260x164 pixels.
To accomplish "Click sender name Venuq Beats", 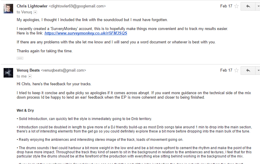I will 28,70.
